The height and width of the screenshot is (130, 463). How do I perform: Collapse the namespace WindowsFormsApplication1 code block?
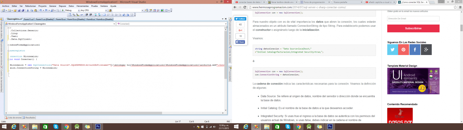pos(8,45)
